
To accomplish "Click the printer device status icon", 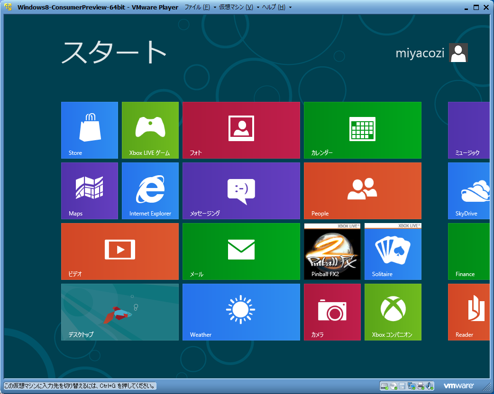I will click(x=420, y=386).
